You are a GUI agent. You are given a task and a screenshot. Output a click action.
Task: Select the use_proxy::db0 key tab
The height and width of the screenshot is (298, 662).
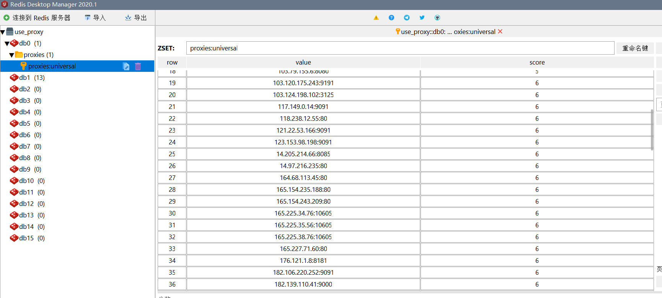pyautogui.click(x=448, y=32)
